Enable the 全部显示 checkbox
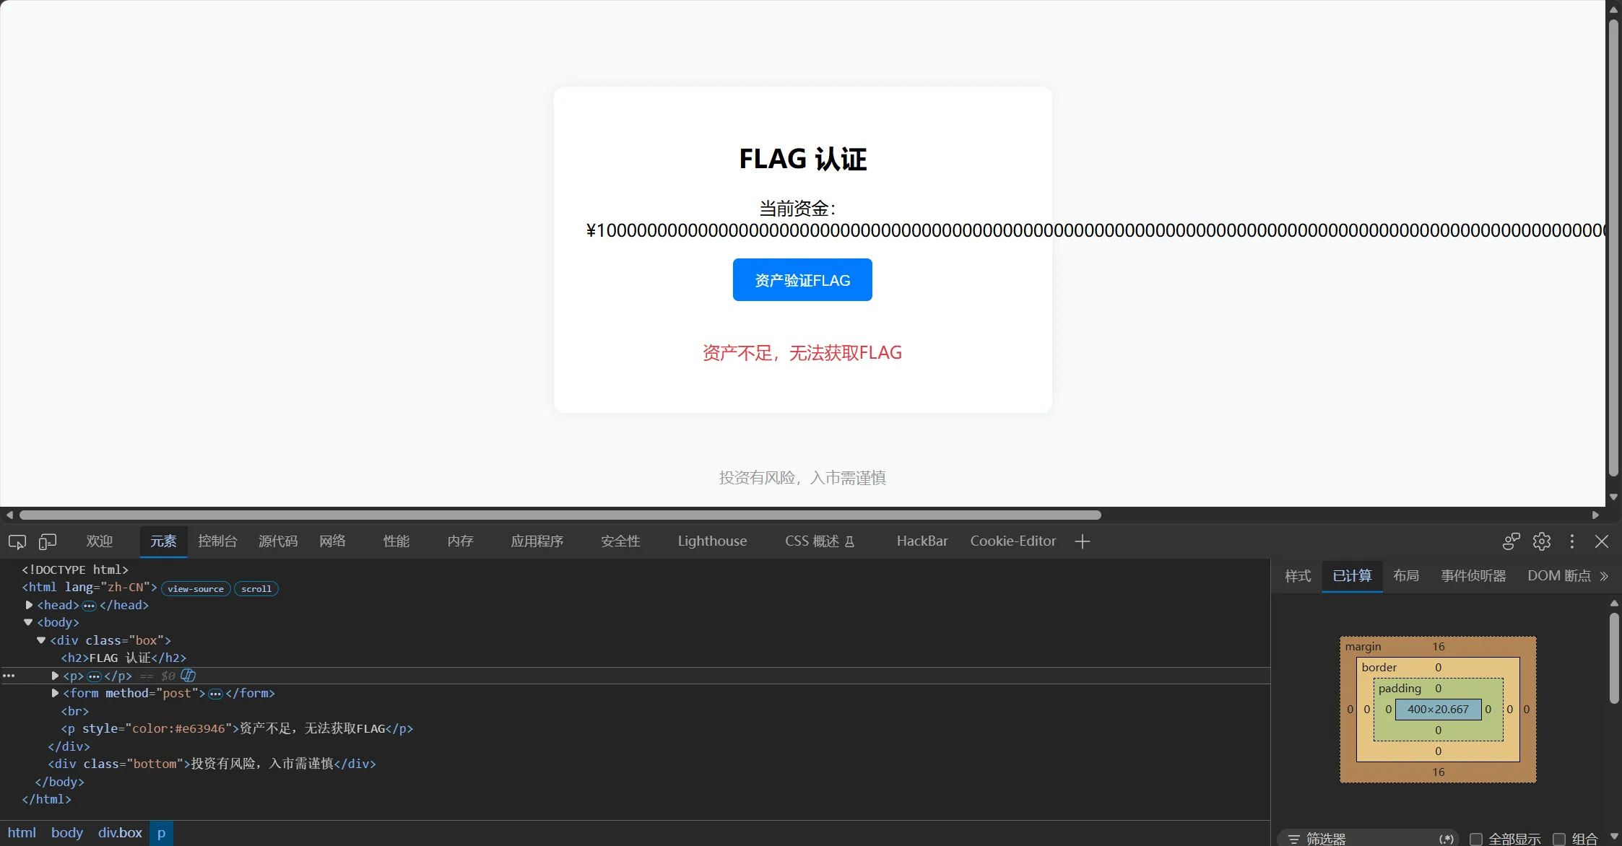1622x846 pixels. 1476,839
